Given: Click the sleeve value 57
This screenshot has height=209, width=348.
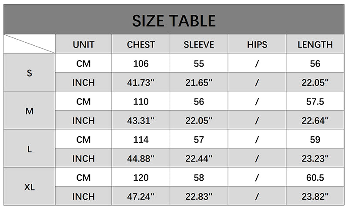Looking at the screenshot, I should tap(199, 140).
